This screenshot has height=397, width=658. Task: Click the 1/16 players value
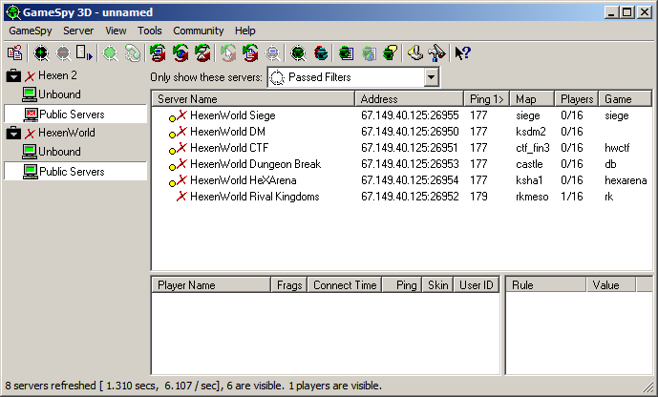571,197
